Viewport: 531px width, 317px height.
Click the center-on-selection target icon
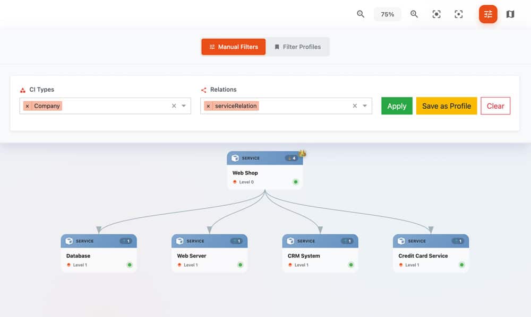click(x=459, y=14)
